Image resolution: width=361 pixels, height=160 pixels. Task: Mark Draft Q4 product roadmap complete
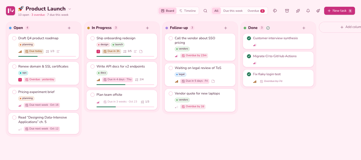coord(14,38)
